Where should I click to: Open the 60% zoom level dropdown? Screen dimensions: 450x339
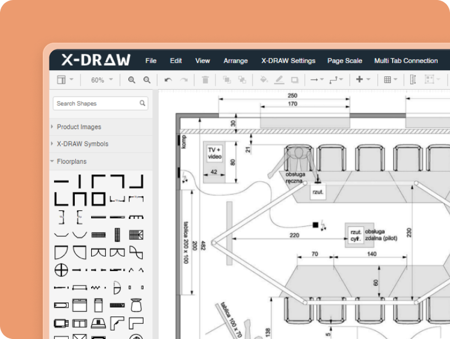tap(102, 80)
